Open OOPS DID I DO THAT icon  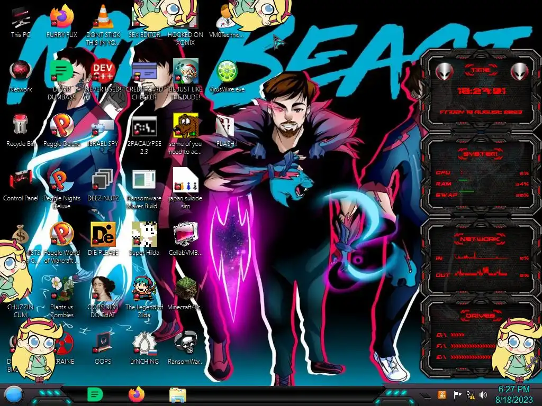(x=103, y=298)
